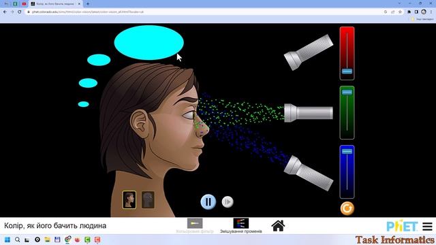
Task: Open File Explorer from the taskbar
Action: [x=47, y=240]
